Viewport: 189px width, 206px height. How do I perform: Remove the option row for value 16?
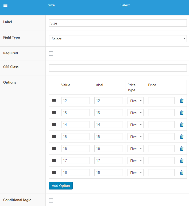coord(182,149)
